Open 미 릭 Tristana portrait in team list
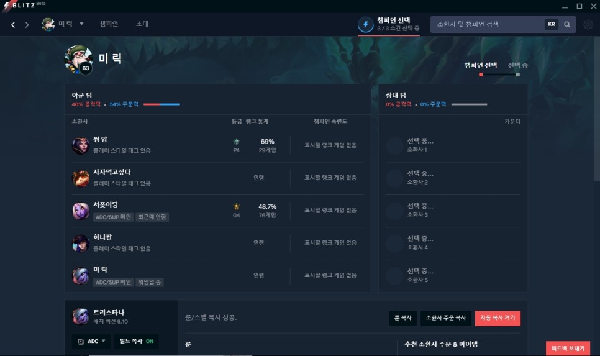Image resolution: width=600 pixels, height=356 pixels. (81, 276)
